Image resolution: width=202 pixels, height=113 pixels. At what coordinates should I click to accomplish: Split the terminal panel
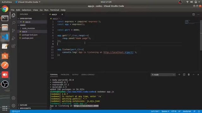point(184,75)
